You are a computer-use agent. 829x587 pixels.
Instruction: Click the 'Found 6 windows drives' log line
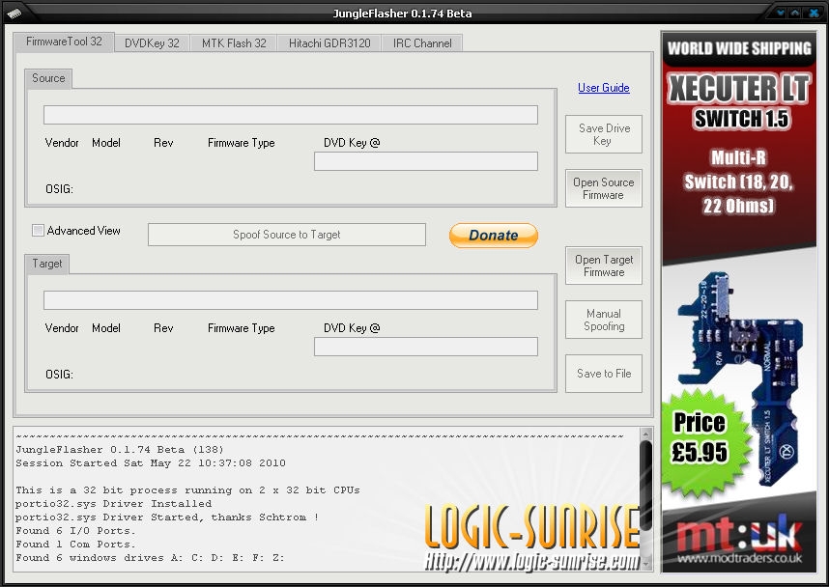coord(150,558)
